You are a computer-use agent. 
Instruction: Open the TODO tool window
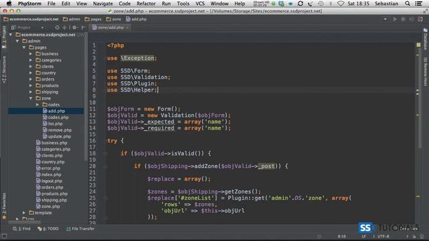(x=48, y=229)
